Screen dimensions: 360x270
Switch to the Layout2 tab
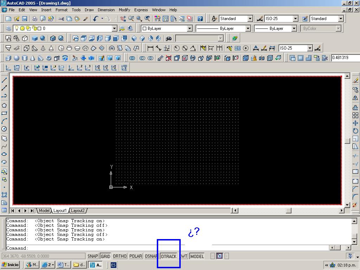(x=78, y=211)
